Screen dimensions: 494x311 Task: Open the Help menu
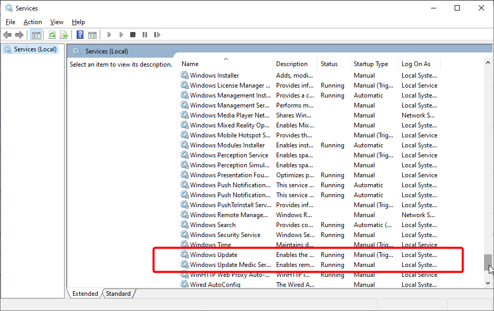[78, 22]
